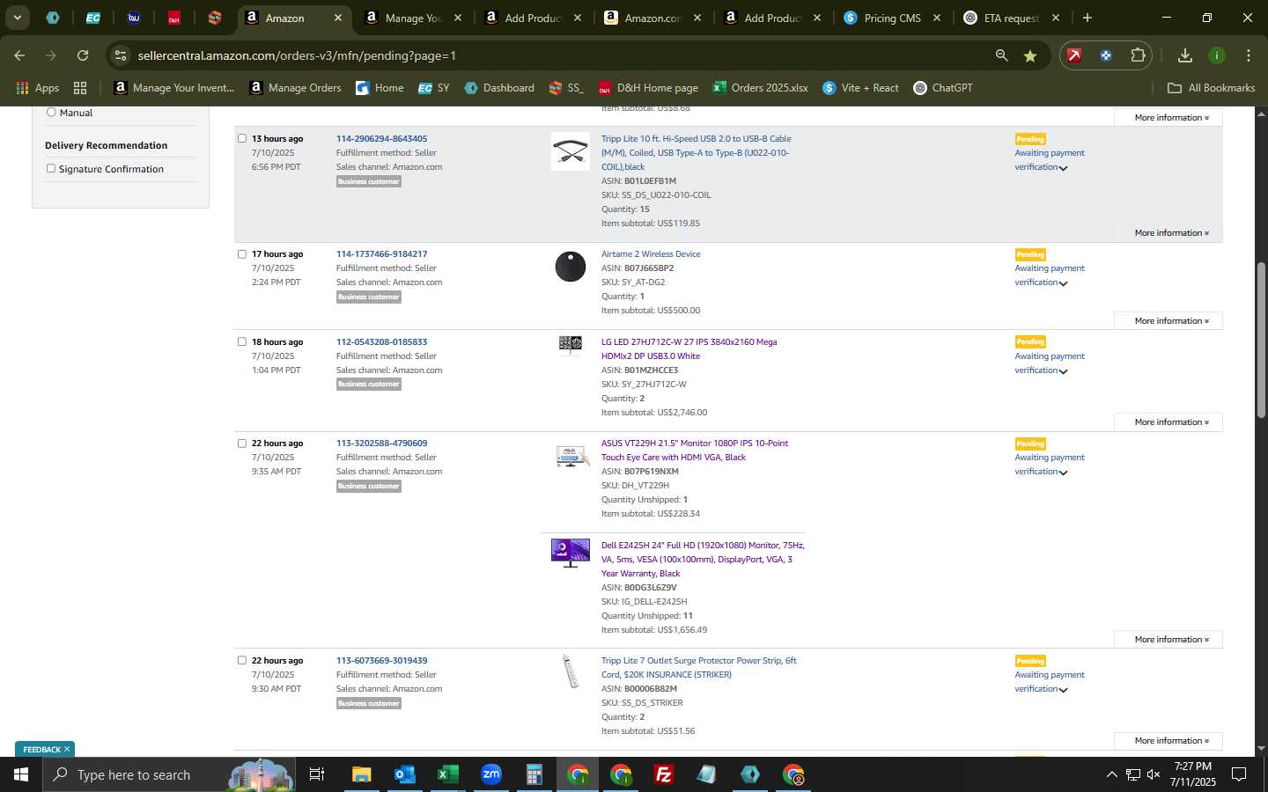This screenshot has height=792, width=1268.
Task: Click the zoom magnifier icon in address bar
Action: click(x=1001, y=55)
